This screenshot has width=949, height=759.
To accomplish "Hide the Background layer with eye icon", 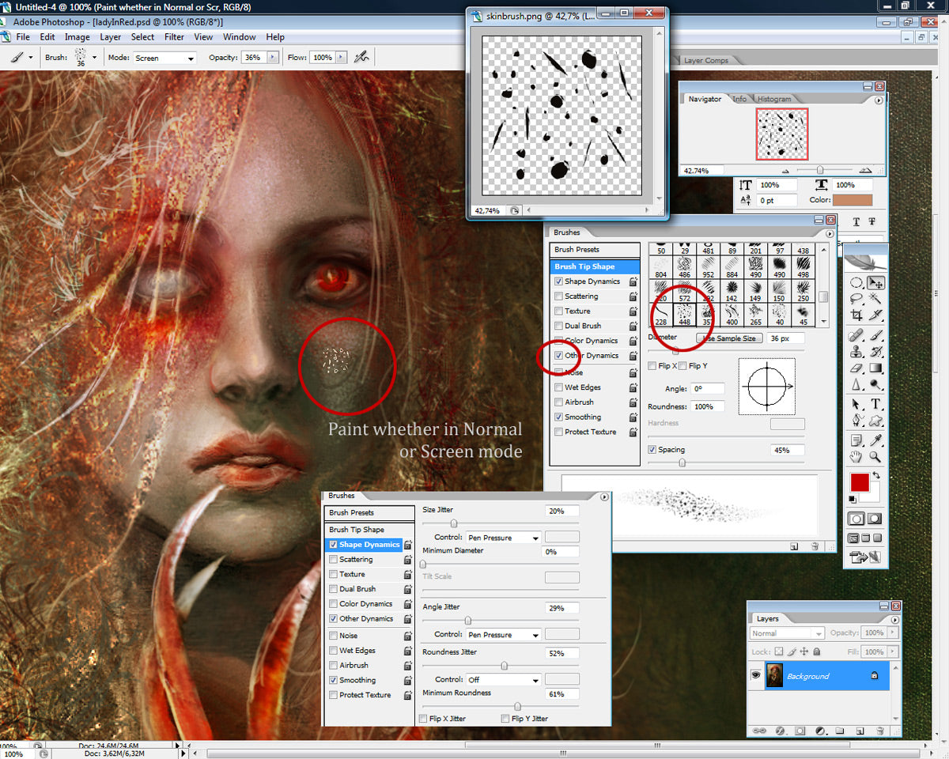I will click(x=756, y=676).
